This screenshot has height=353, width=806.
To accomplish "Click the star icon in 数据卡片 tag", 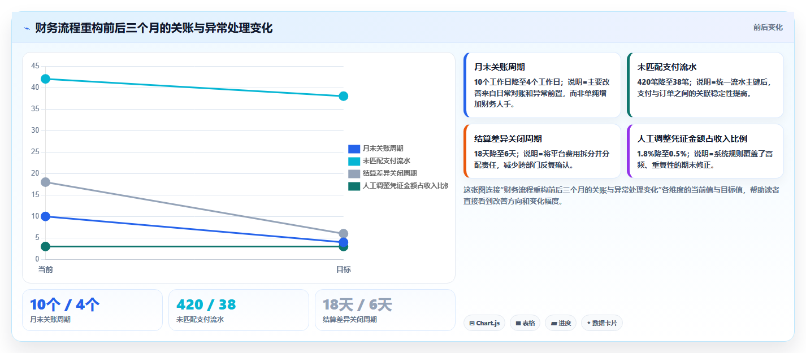I will [589, 324].
